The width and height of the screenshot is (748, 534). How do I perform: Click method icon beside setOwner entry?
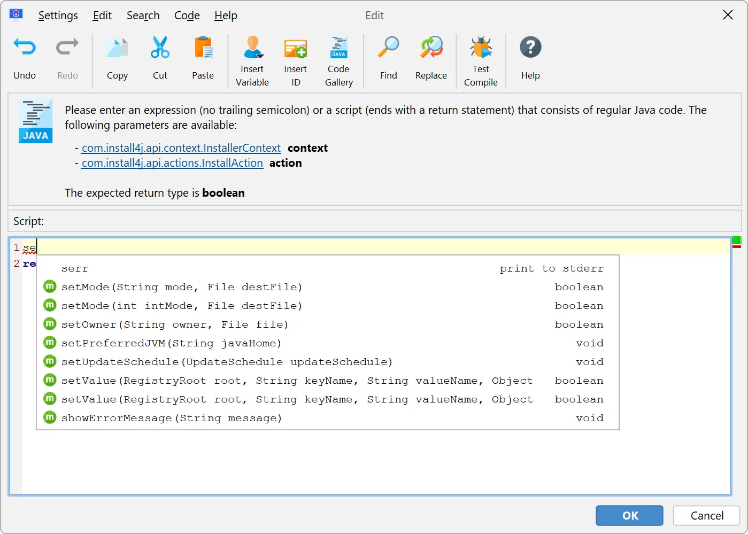pyautogui.click(x=50, y=324)
